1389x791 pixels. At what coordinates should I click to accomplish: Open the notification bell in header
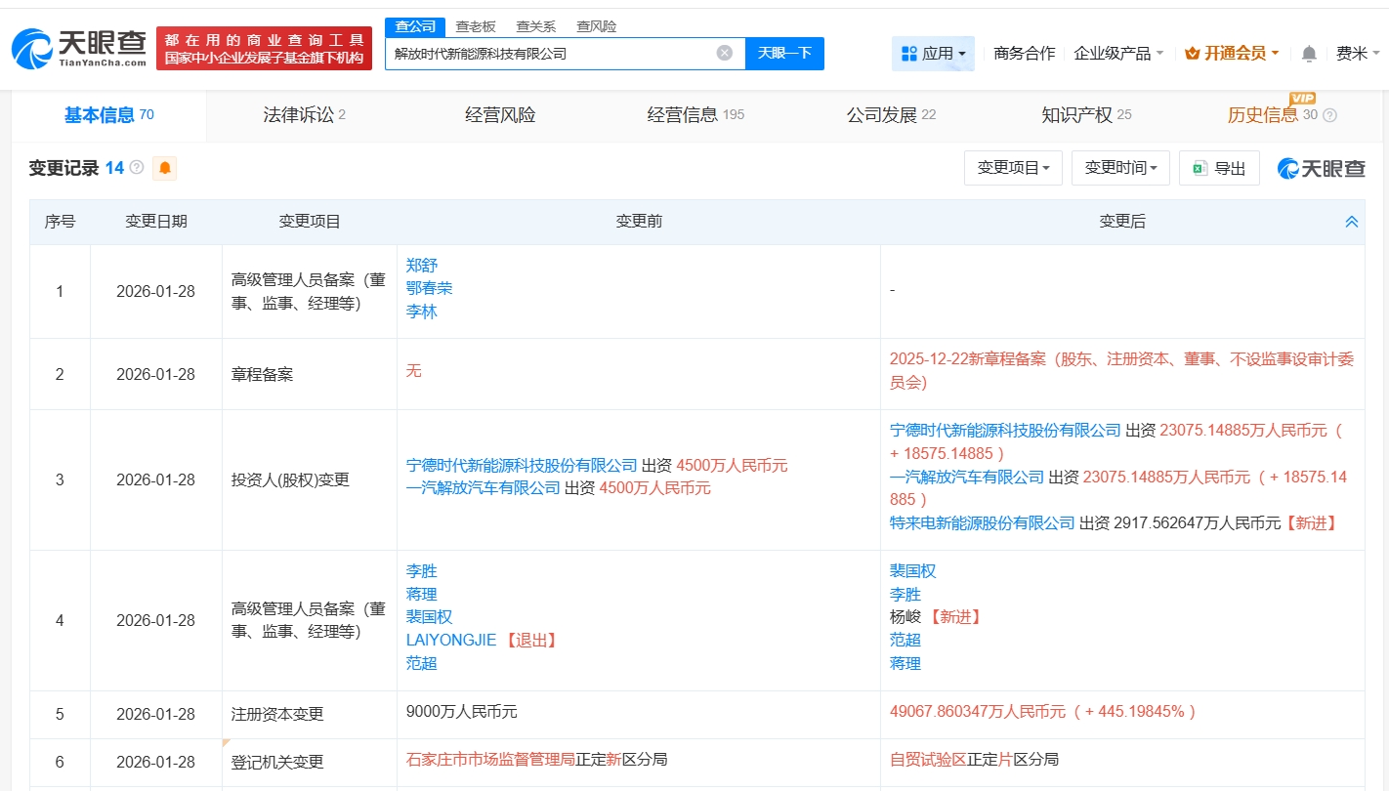click(1309, 54)
